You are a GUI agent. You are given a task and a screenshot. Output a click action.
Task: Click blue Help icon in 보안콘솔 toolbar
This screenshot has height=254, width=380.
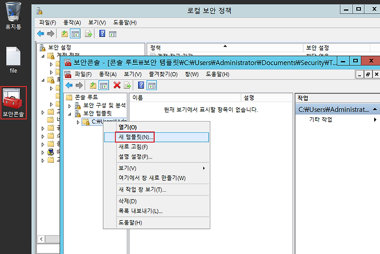[141, 85]
